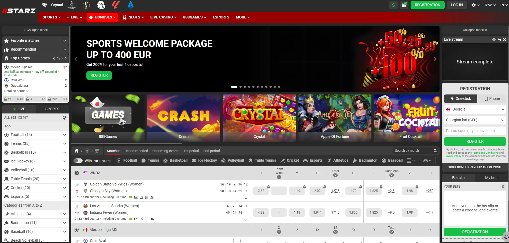509x243 pixels.
Task: Open the Privacy Policy link
Action: [453, 156]
